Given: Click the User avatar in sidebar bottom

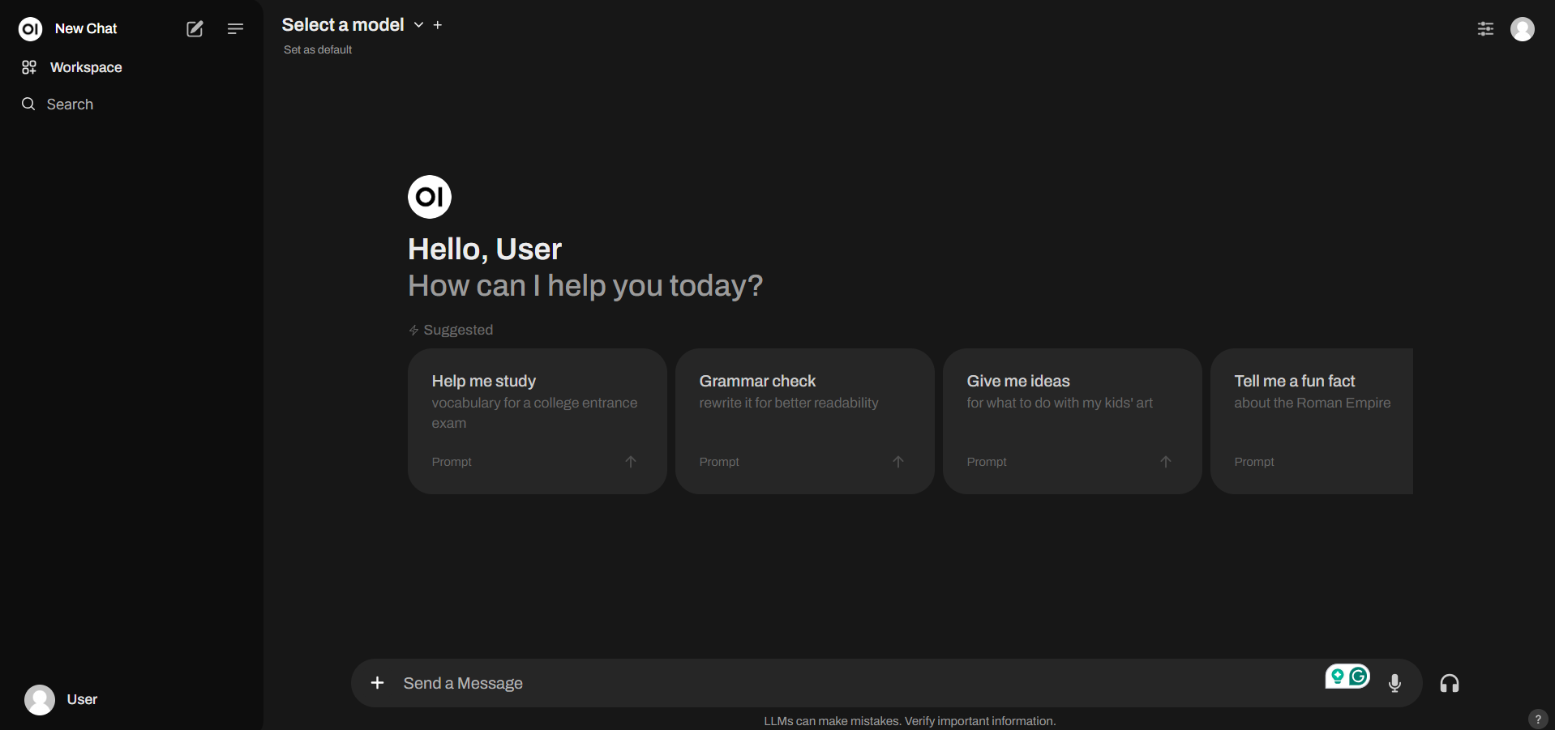Looking at the screenshot, I should click(x=40, y=699).
